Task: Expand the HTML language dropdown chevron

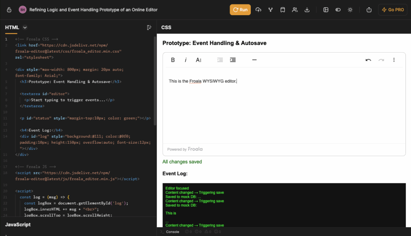Action: (x=25, y=28)
